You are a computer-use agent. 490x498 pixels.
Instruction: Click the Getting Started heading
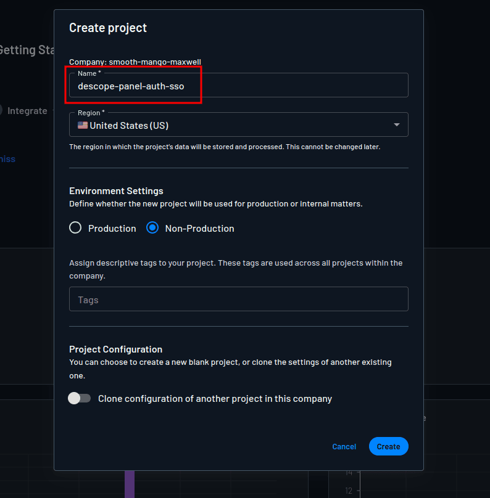(26, 50)
